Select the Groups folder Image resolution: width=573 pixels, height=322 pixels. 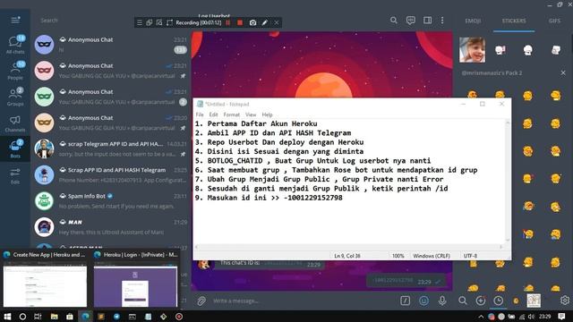point(15,97)
